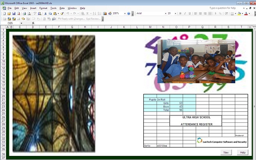The width and height of the screenshot is (256, 160).
Task: Click the Currency Style dollar icon
Action: click(216, 13)
